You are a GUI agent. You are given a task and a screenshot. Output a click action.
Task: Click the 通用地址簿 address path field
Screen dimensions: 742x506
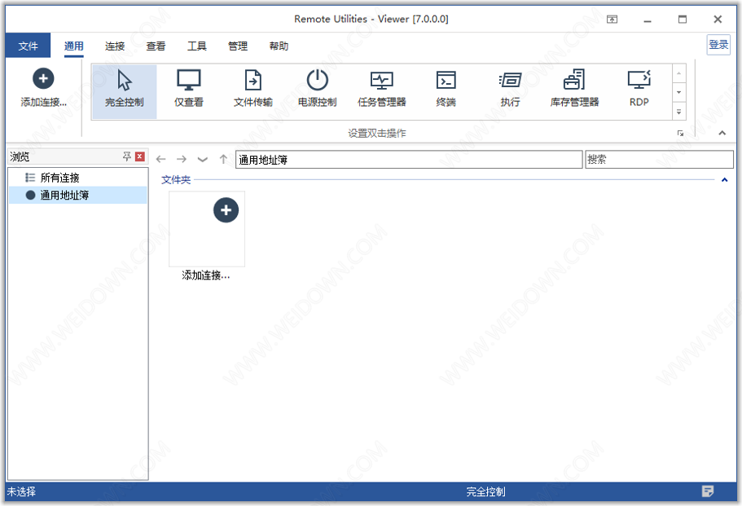(409, 160)
